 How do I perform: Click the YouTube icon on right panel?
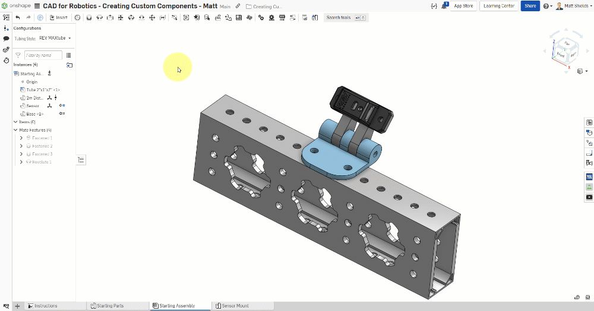589,197
